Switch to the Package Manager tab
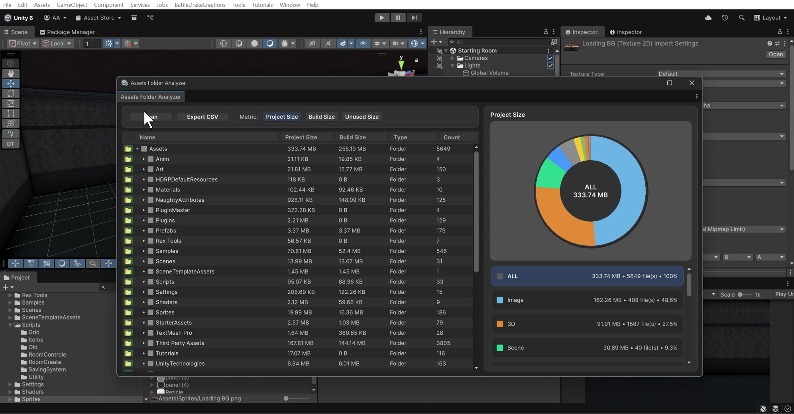This screenshot has width=794, height=414. pyautogui.click(x=67, y=32)
